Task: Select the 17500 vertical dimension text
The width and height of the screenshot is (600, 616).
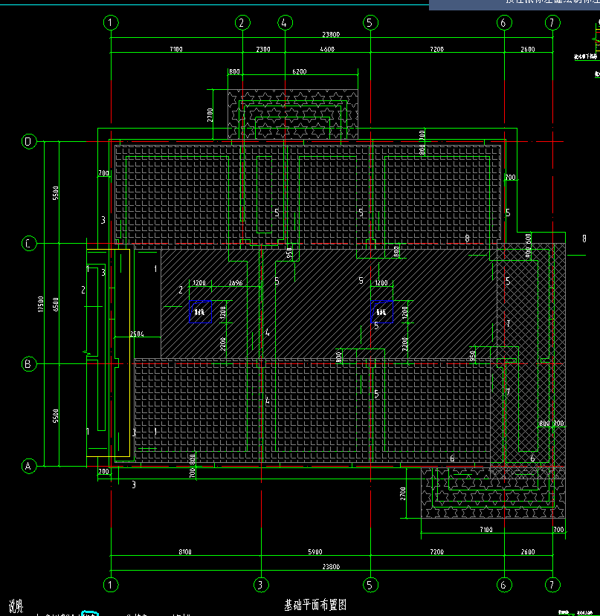Action: point(40,304)
